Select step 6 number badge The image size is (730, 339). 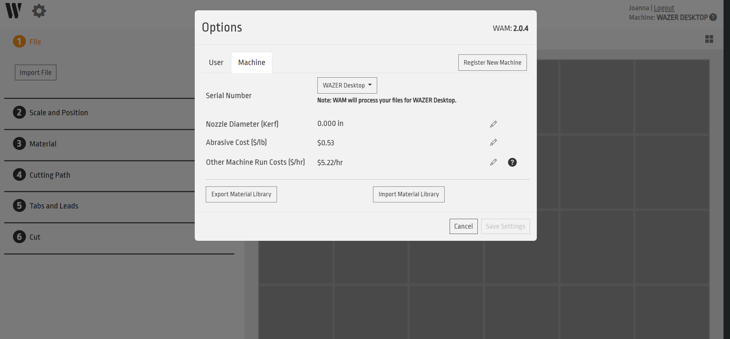[x=19, y=237]
